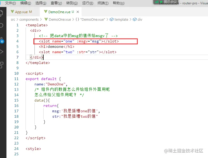Click the msg:'我是插槽one的值' line
This screenshot has height=158, width=208.
[76, 111]
